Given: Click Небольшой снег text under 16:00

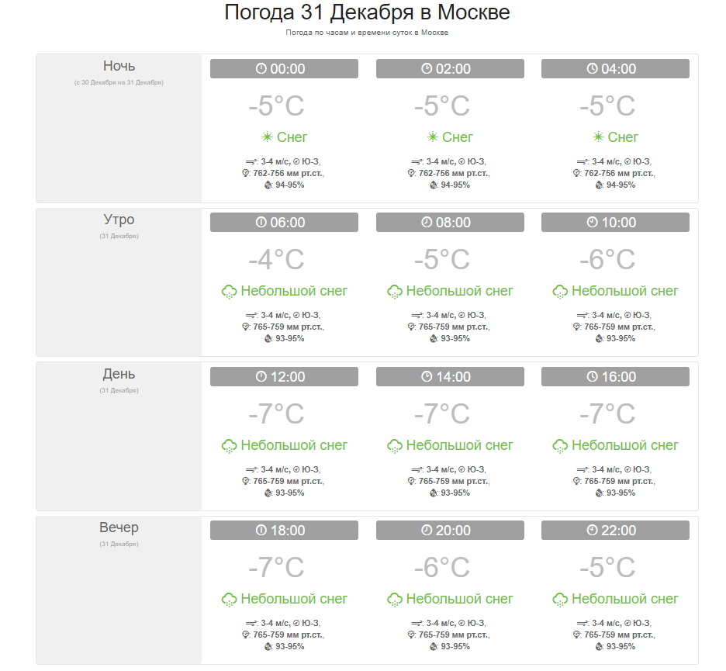Looking at the screenshot, I should (x=624, y=445).
